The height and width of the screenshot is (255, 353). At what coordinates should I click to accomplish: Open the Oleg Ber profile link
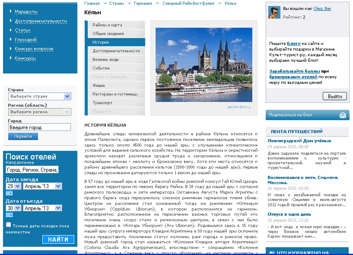click(x=322, y=9)
